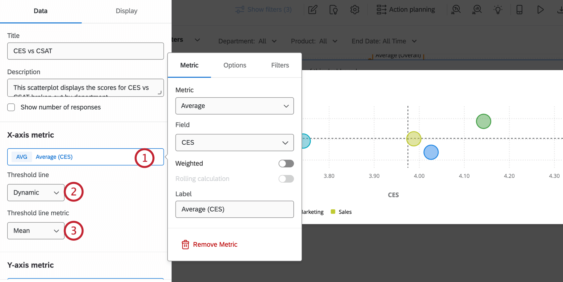Viewport: 563px width, 282px height.
Task: Click the Action planning button
Action: 406,10
